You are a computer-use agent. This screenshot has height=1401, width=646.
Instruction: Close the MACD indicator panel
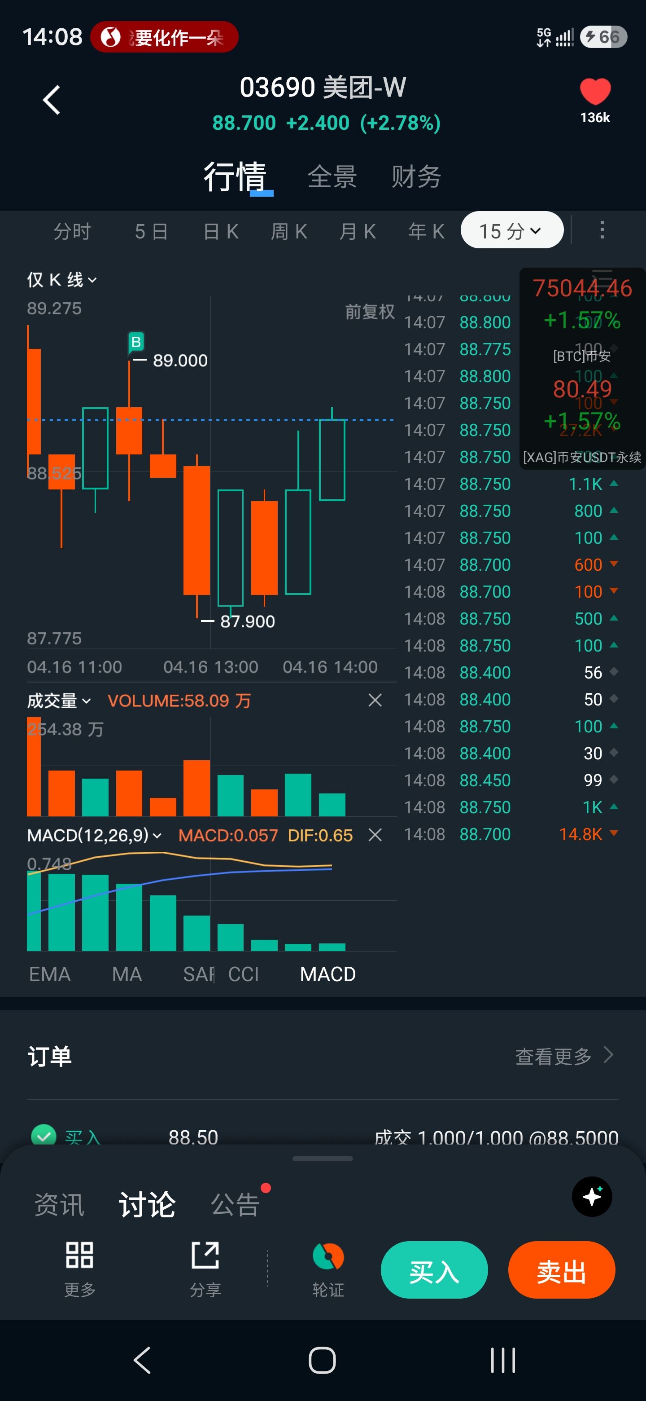375,835
